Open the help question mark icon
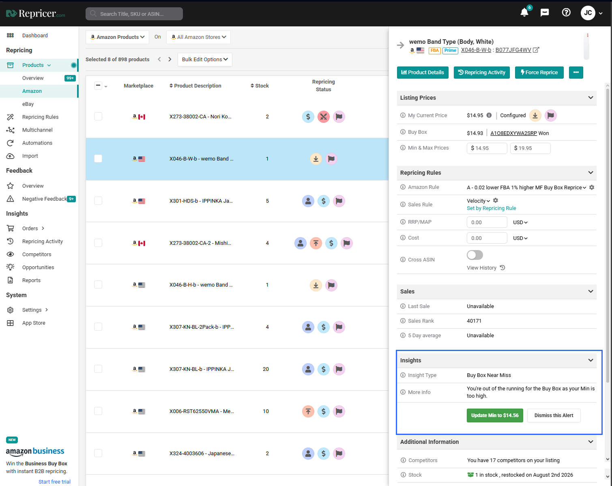This screenshot has width=612, height=486. [566, 13]
